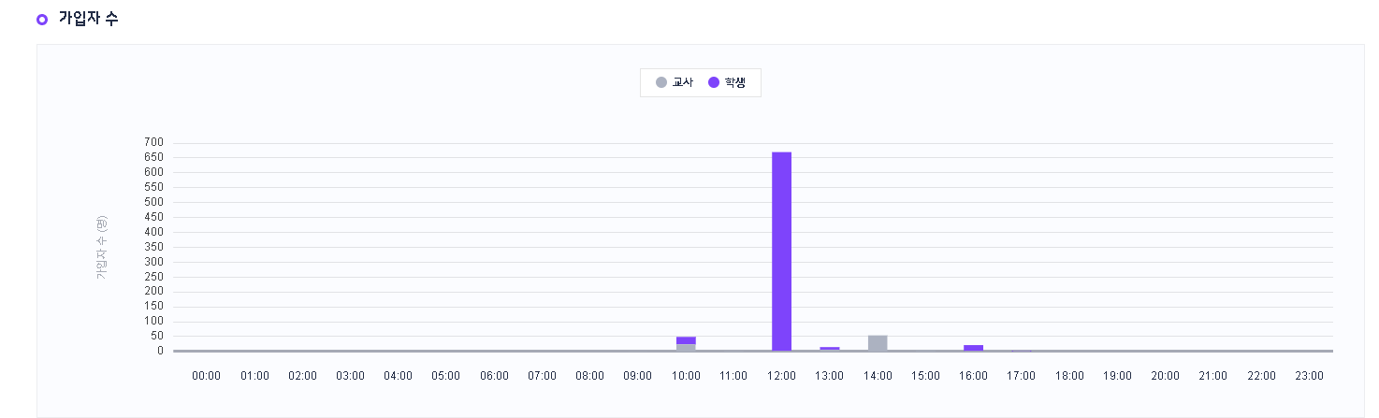Click the small purple bar at 16:00

click(x=973, y=348)
